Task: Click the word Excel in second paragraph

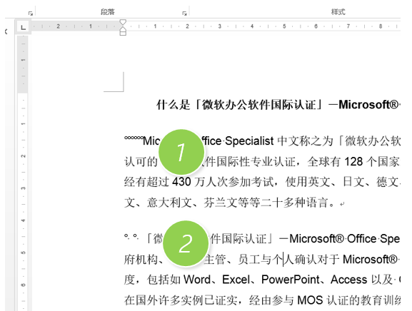Action: tap(236, 280)
